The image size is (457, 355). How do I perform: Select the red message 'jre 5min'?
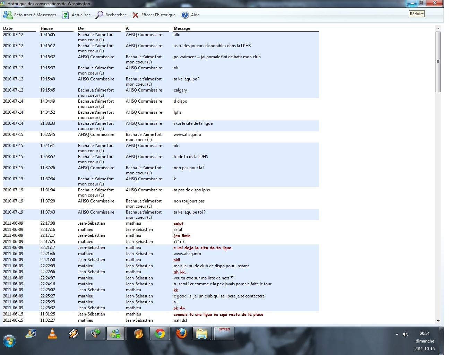click(182, 236)
